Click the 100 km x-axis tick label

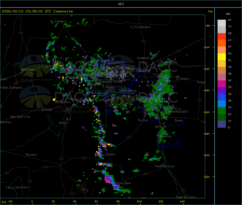click(139, 201)
